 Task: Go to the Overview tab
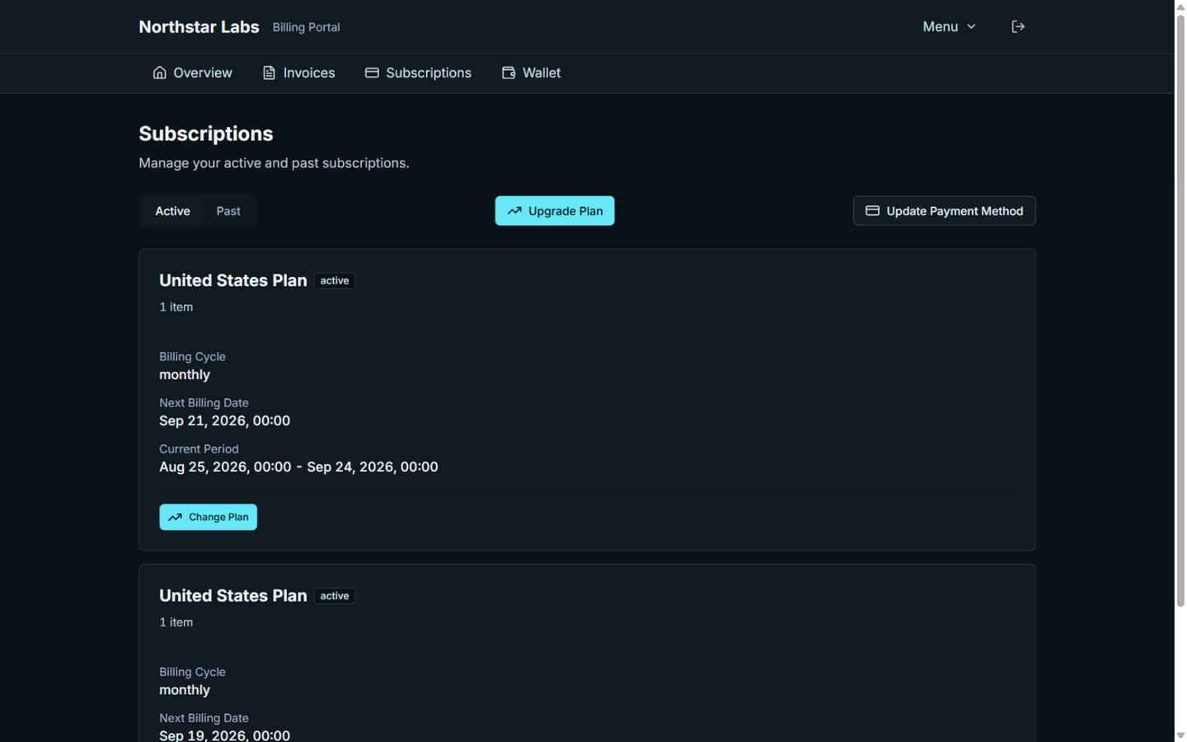point(192,73)
